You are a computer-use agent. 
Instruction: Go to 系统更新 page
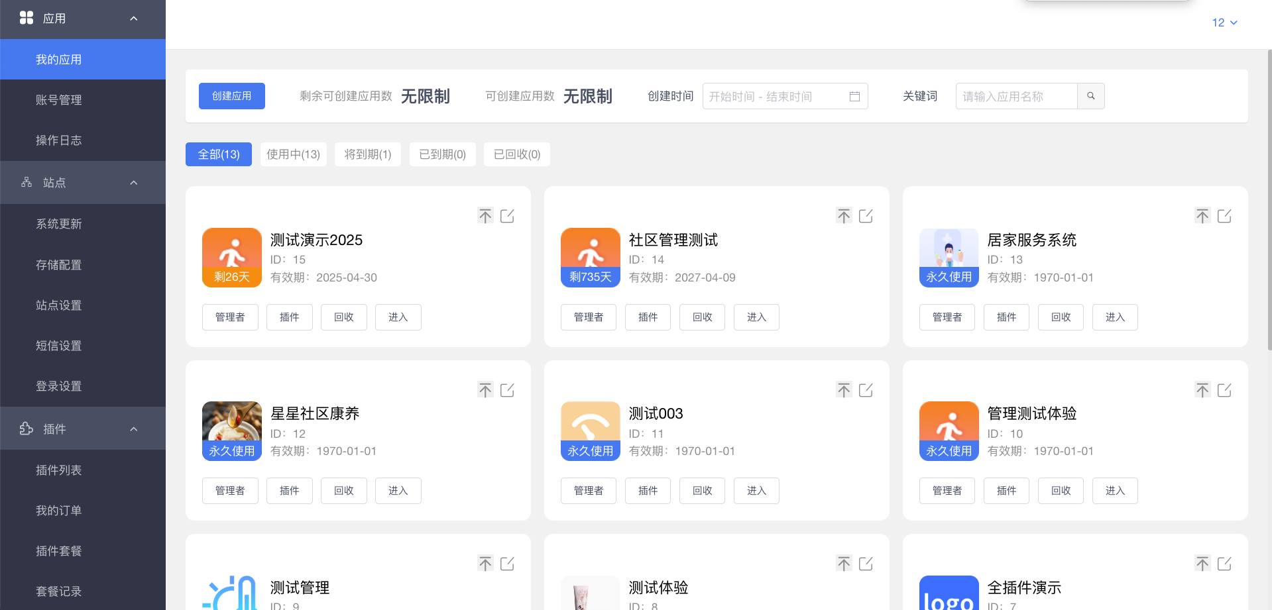83,224
